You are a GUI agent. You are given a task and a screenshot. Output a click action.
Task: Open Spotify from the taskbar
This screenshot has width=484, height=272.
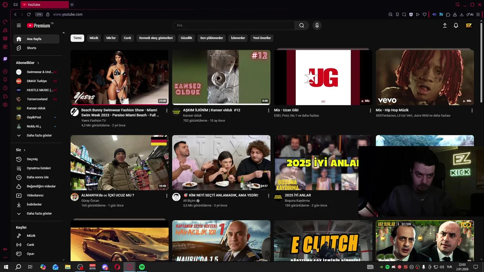click(x=142, y=267)
